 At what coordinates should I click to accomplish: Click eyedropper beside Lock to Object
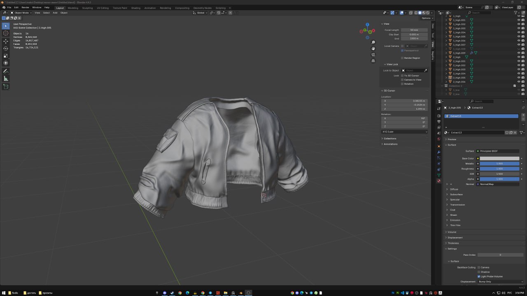coord(425,70)
